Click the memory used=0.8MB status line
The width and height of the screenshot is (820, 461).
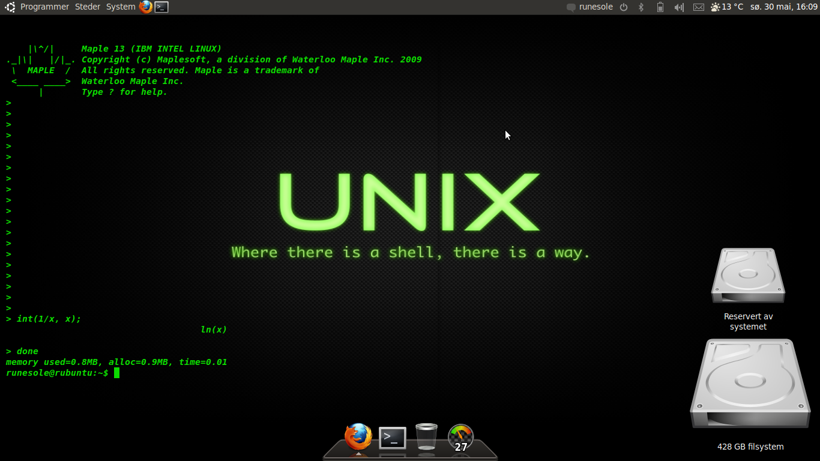[x=116, y=362]
